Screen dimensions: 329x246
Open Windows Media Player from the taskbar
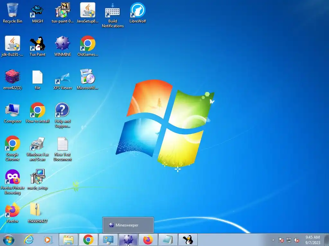48,240
